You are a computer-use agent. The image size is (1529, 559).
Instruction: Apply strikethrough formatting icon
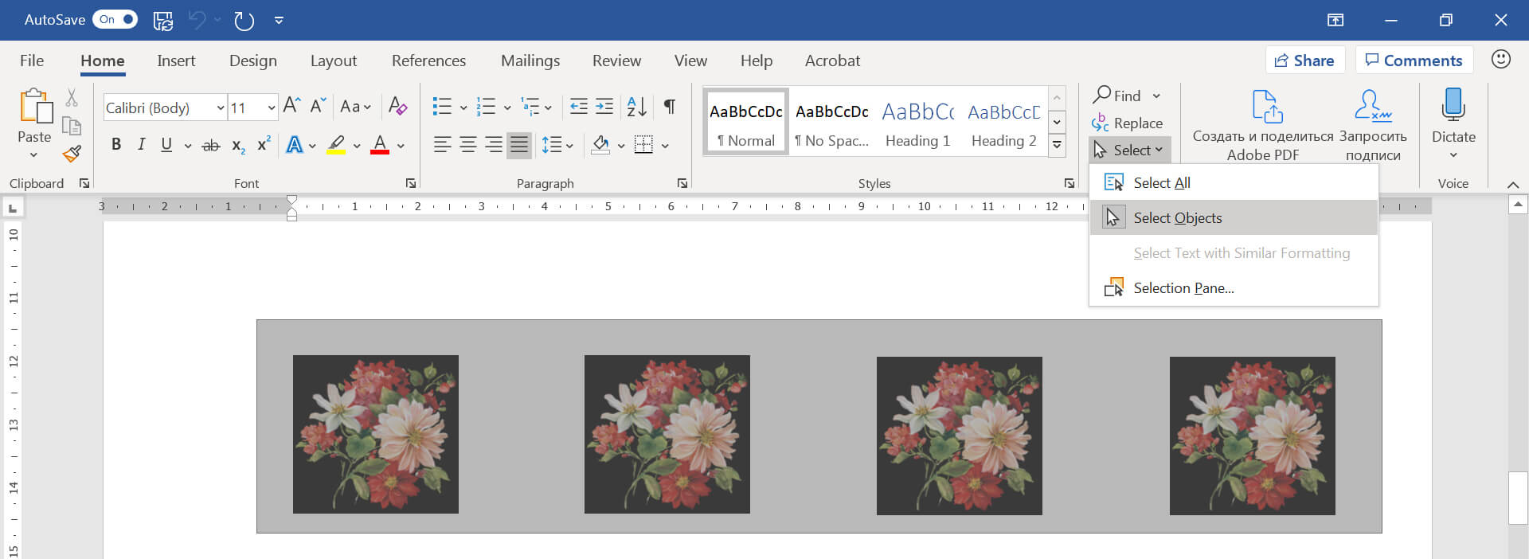pyautogui.click(x=210, y=145)
